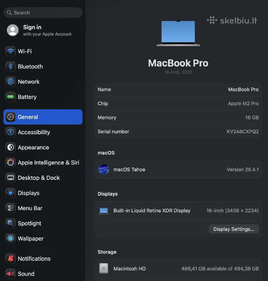Select Displays label in sidebar
Screen dimensions: 268x281
pyautogui.click(x=29, y=193)
